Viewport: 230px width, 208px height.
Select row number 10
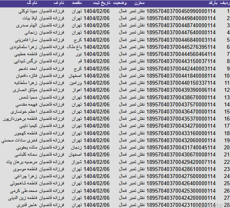(x=227, y=76)
